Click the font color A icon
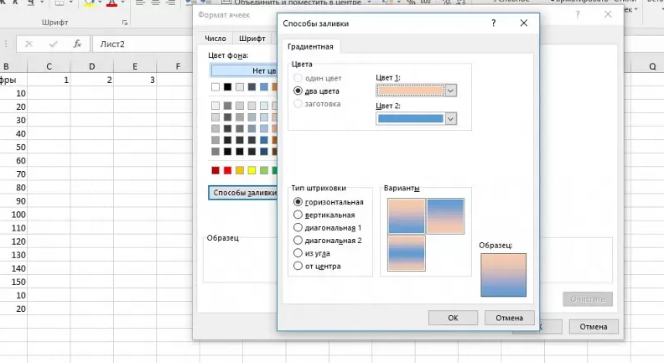The image size is (664, 363). [112, 3]
